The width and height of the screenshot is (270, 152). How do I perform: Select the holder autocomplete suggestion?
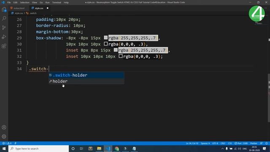pyautogui.click(x=86, y=81)
